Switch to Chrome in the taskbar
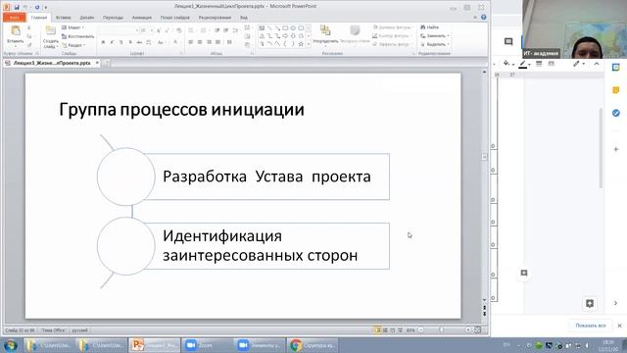The image size is (627, 353). coord(313,345)
